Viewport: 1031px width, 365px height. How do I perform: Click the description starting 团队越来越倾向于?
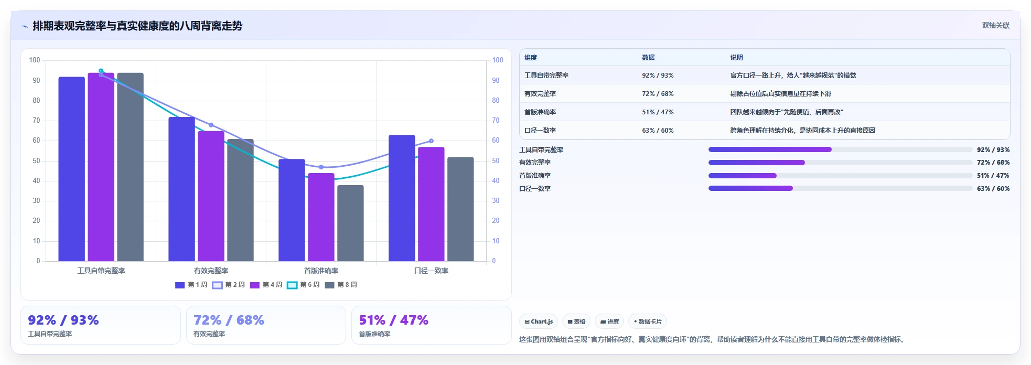[787, 112]
